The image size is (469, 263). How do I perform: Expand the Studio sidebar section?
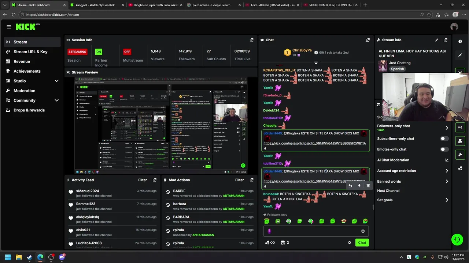coord(56,81)
